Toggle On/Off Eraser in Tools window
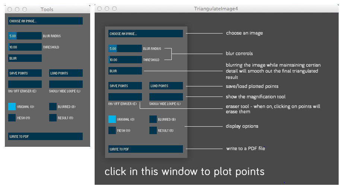342x190 pixels. click(25, 84)
